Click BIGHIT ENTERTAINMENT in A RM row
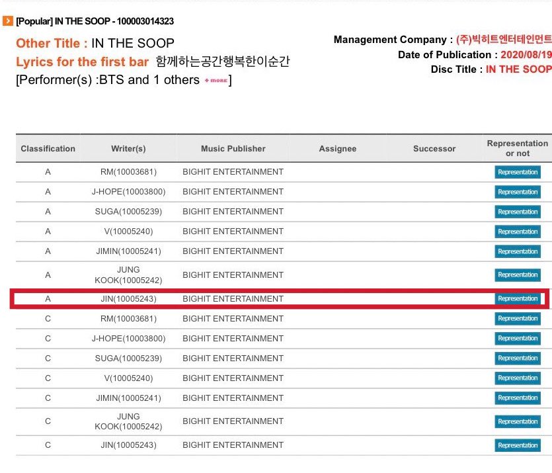 [233, 172]
